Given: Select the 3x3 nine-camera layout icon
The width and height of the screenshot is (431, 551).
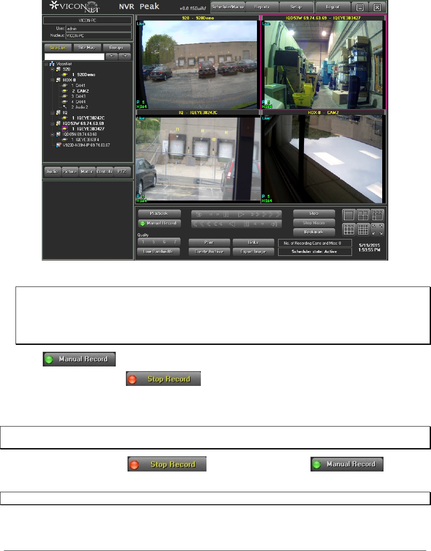Looking at the screenshot, I should [x=349, y=229].
